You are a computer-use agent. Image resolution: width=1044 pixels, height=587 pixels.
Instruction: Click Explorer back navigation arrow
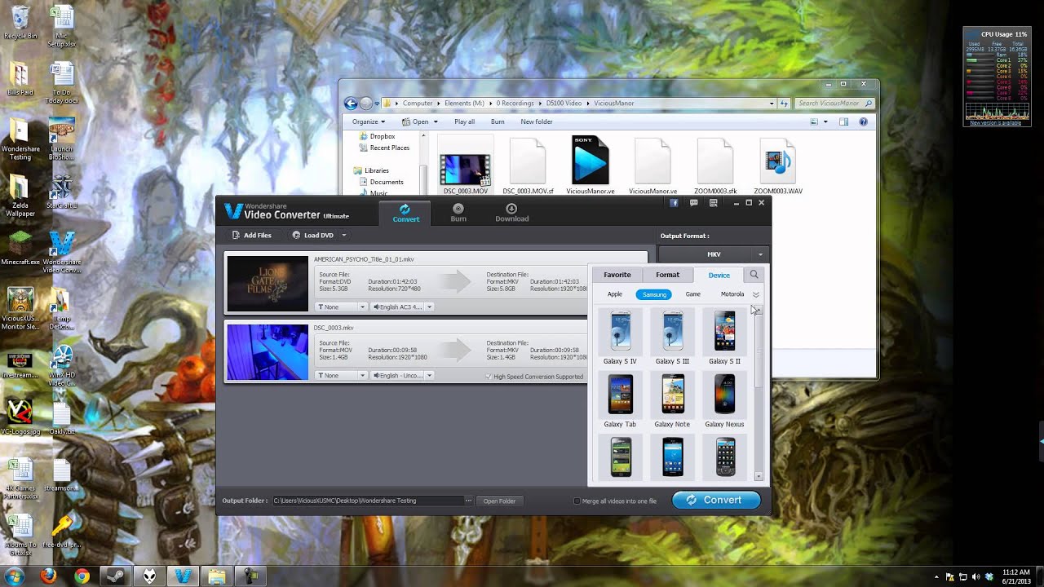click(351, 104)
